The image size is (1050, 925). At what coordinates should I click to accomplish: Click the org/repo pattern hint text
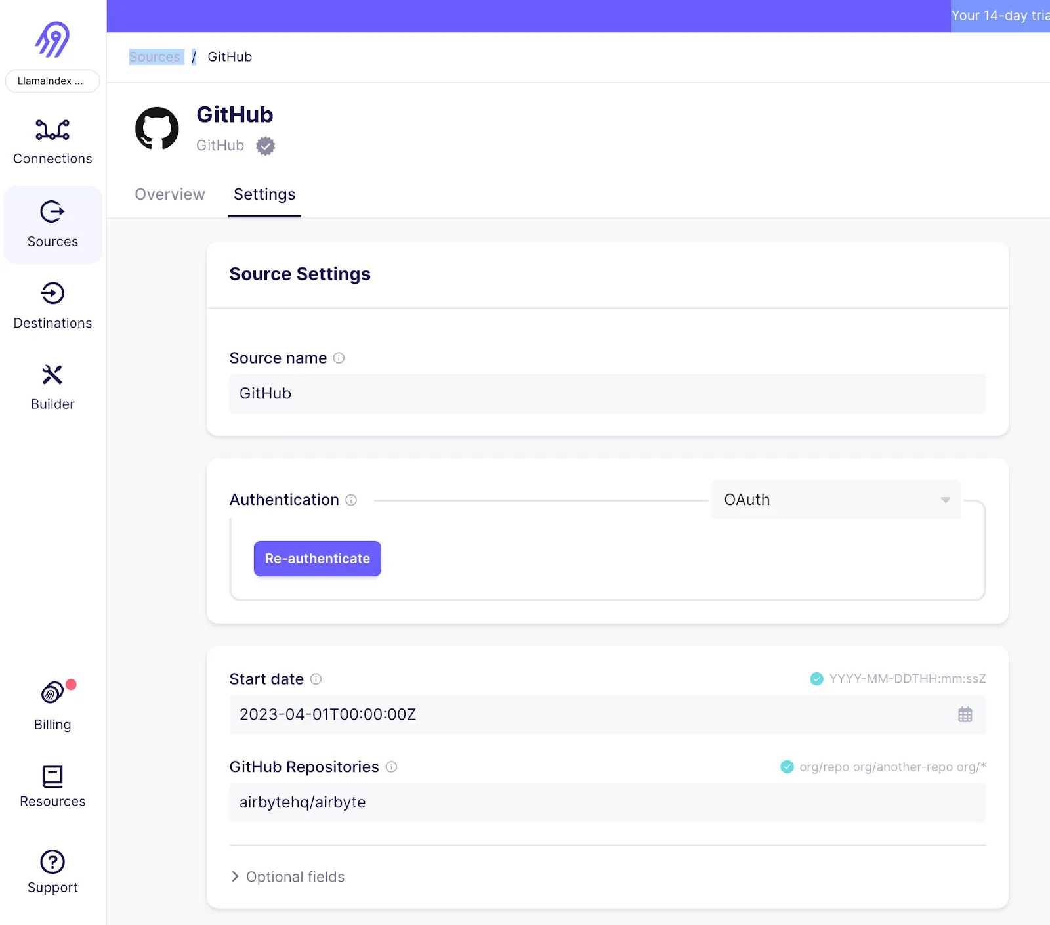point(892,767)
